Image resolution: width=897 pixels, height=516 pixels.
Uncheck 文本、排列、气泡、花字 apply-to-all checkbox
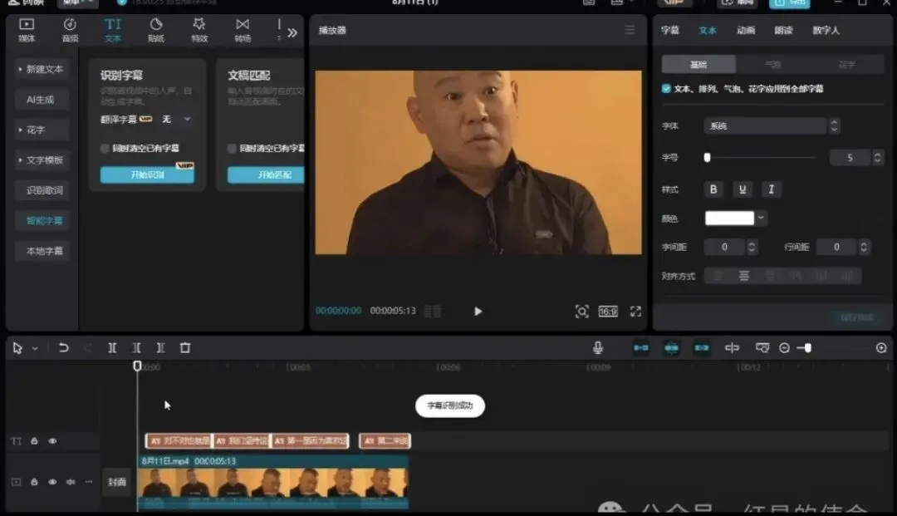pyautogui.click(x=666, y=89)
